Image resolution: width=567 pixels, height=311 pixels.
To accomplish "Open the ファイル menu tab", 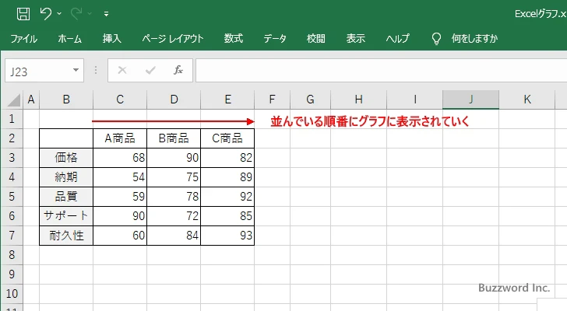I will pyautogui.click(x=23, y=38).
